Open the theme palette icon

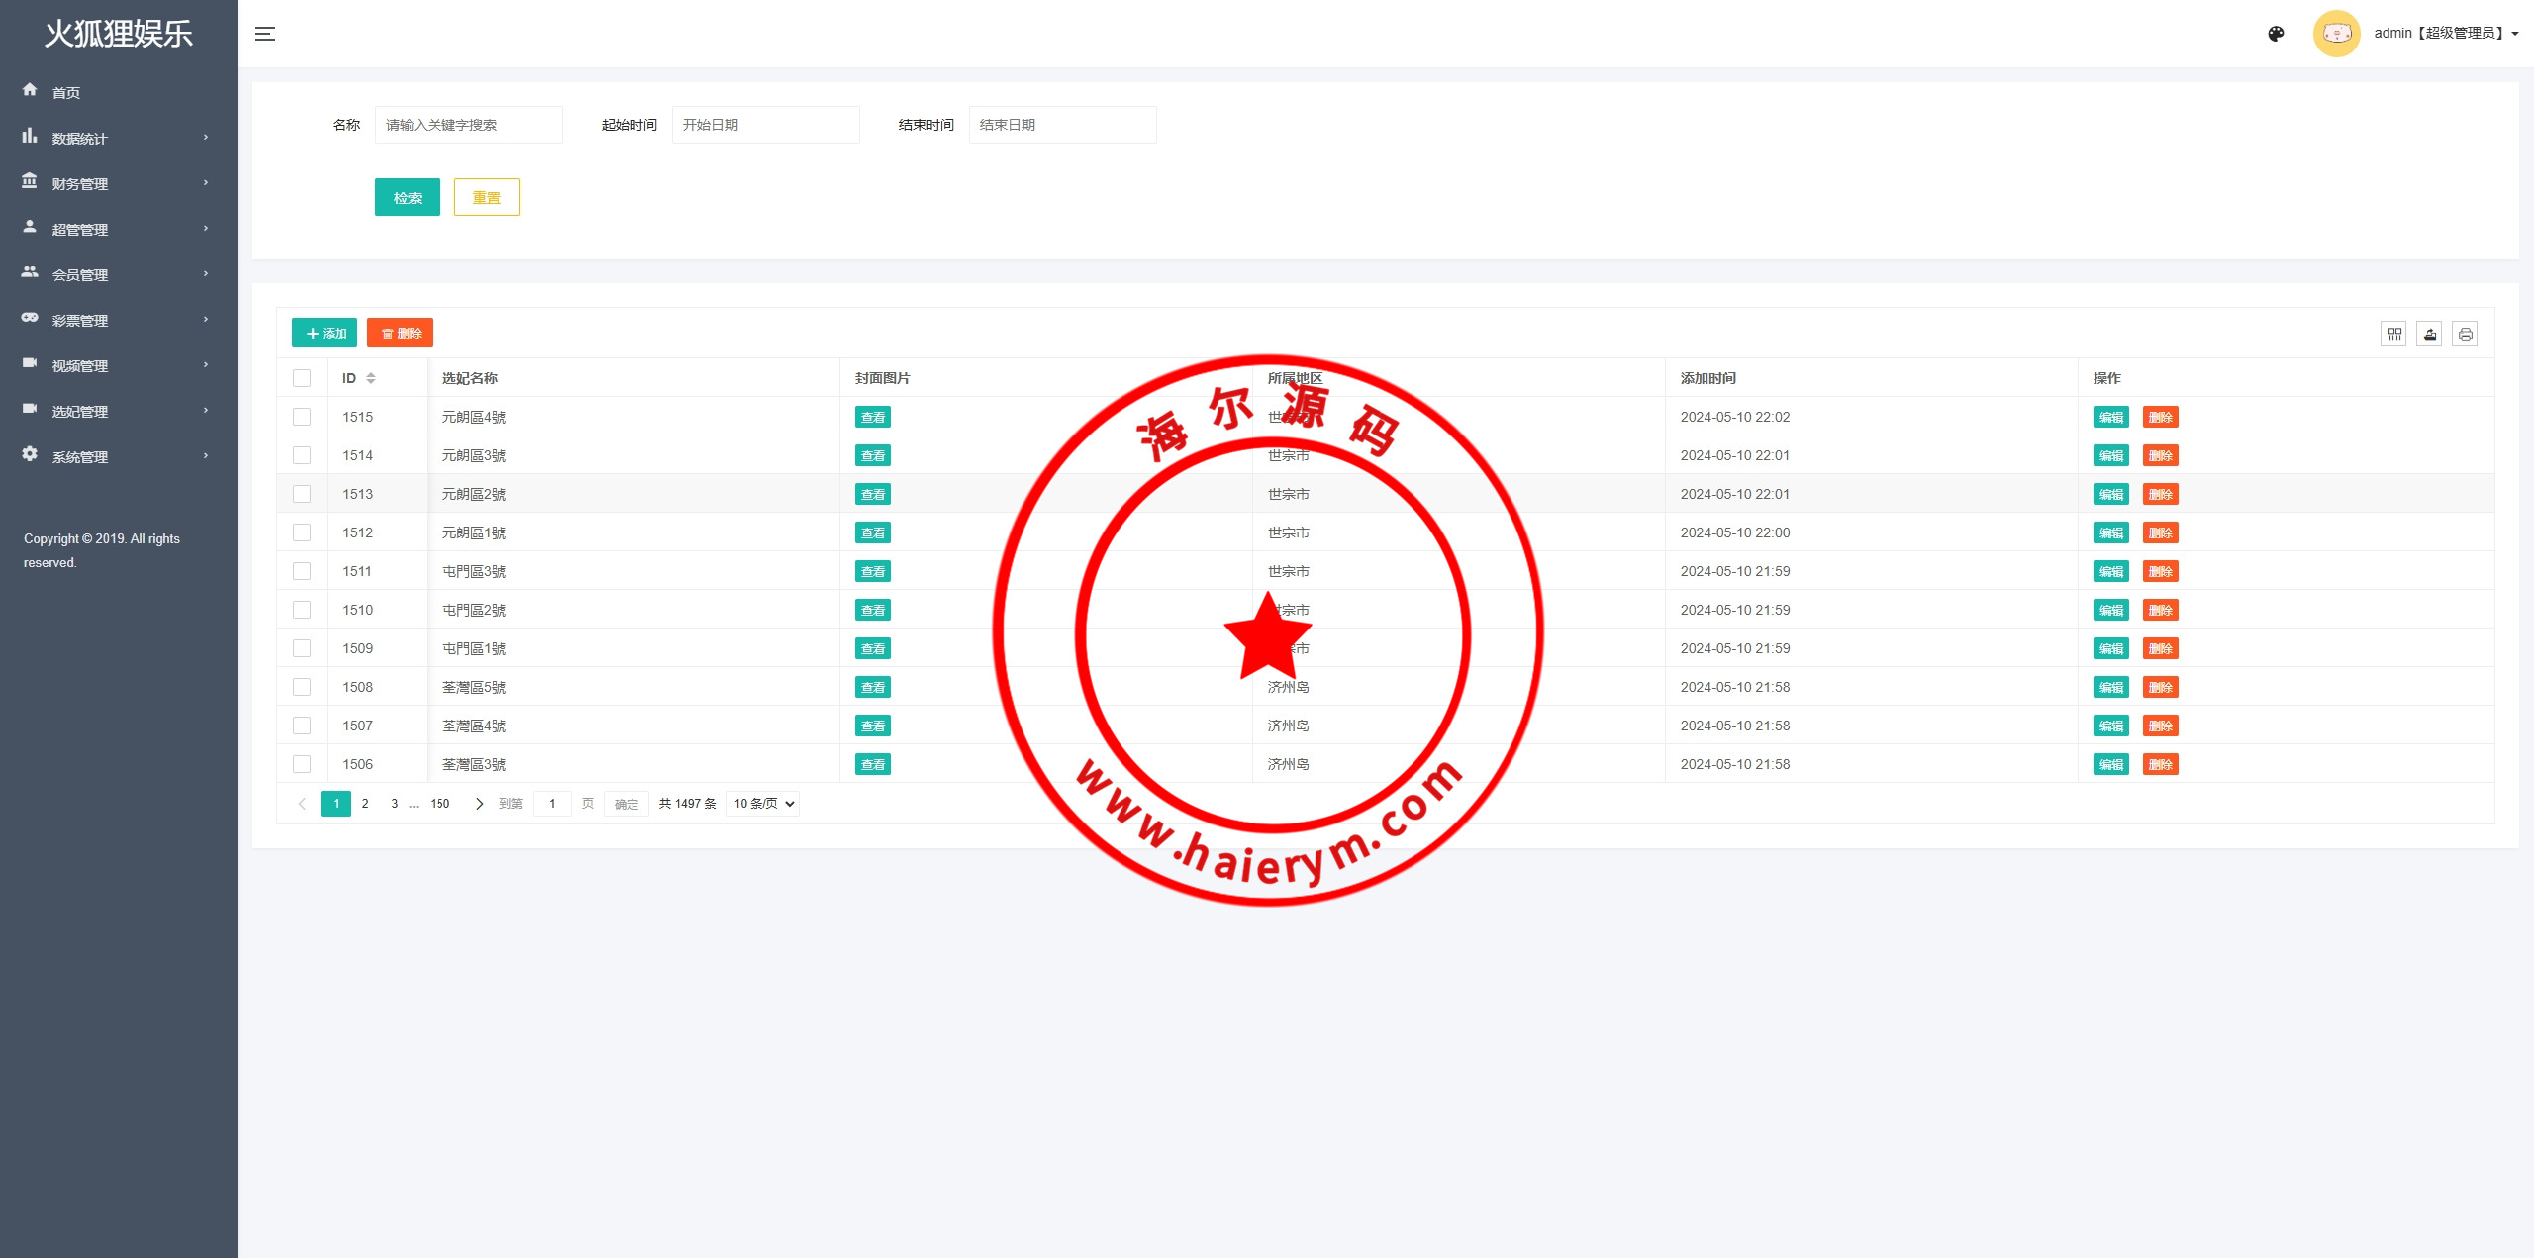pyautogui.click(x=2276, y=34)
